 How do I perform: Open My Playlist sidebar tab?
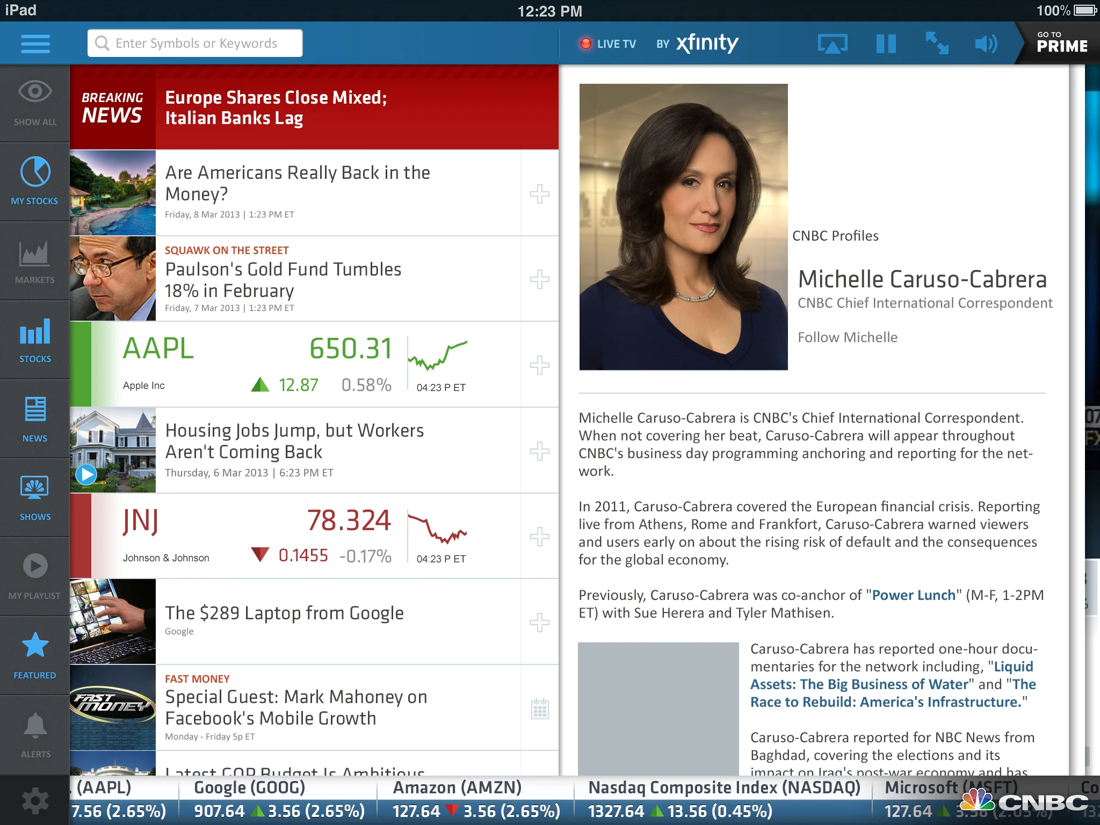[35, 577]
